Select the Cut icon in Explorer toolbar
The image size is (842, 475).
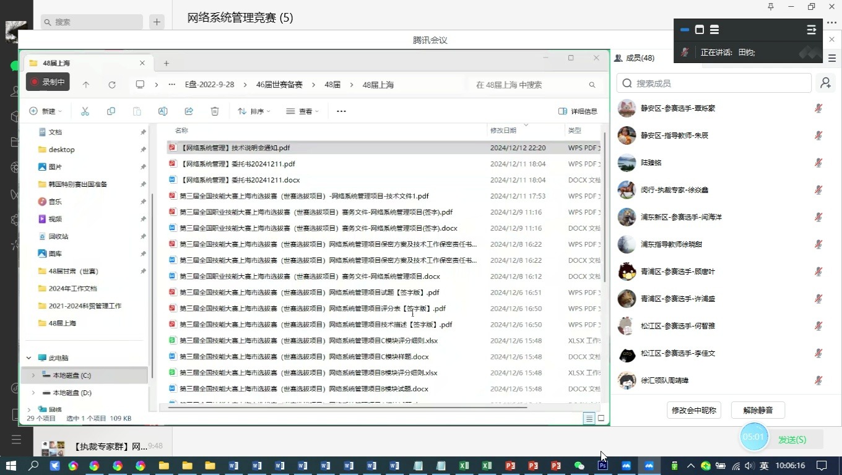pos(85,111)
